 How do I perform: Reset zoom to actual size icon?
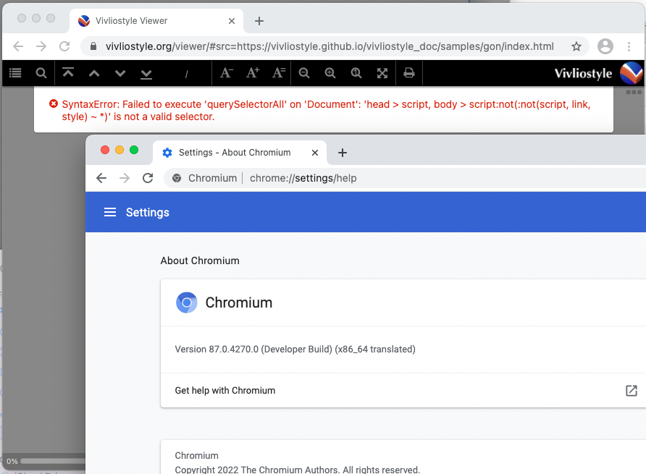tap(356, 73)
